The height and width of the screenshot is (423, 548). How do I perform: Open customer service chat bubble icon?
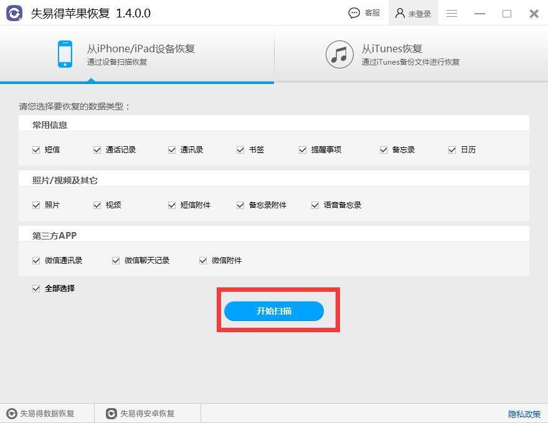click(x=354, y=13)
